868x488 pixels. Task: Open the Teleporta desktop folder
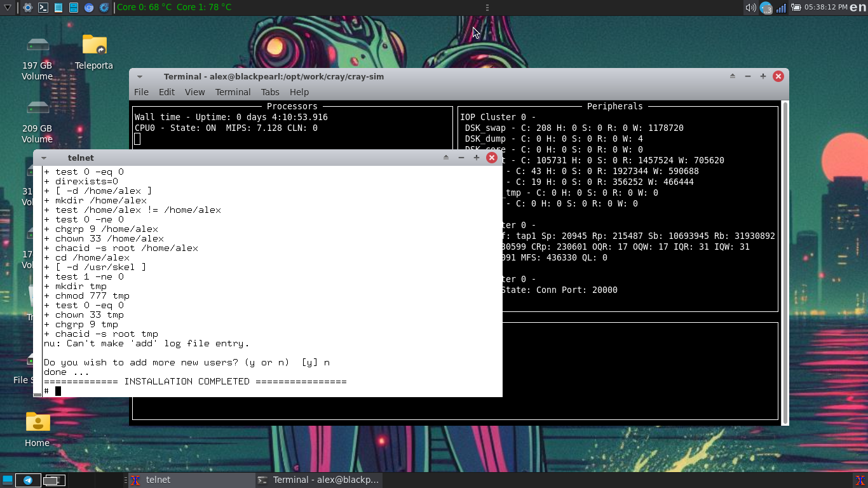94,52
